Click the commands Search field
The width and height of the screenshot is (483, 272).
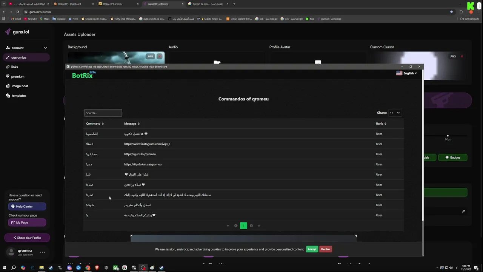point(103,113)
